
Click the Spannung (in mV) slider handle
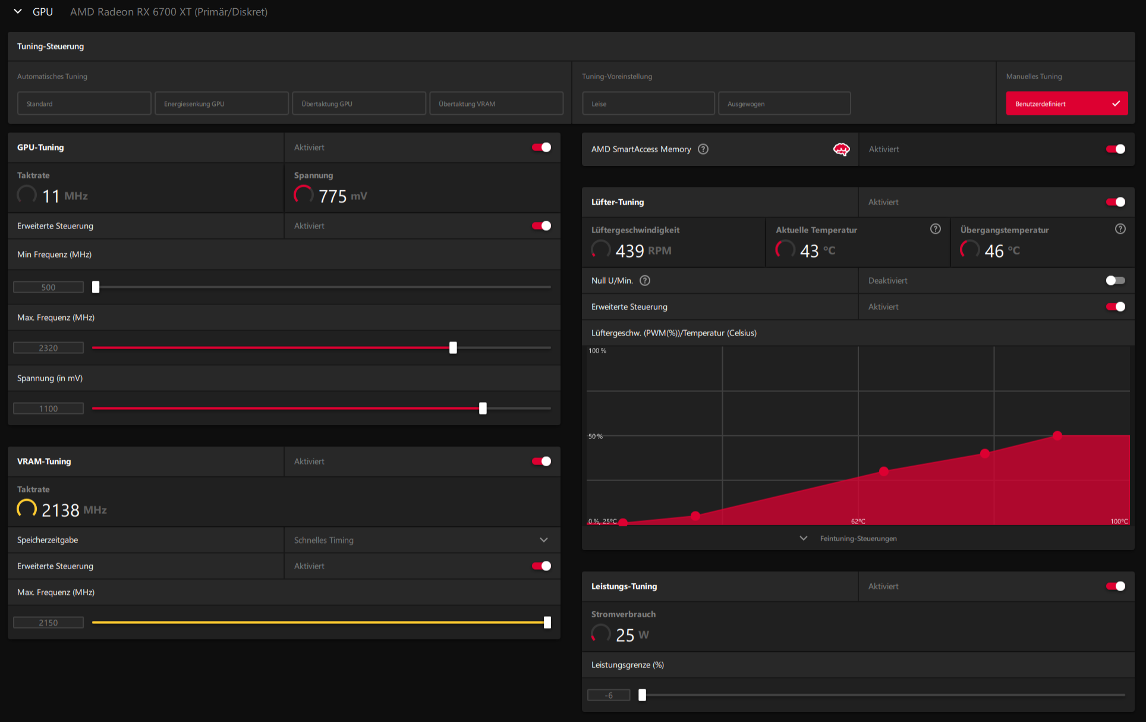(x=483, y=409)
